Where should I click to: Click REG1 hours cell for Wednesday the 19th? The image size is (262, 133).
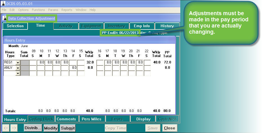coord(124,62)
